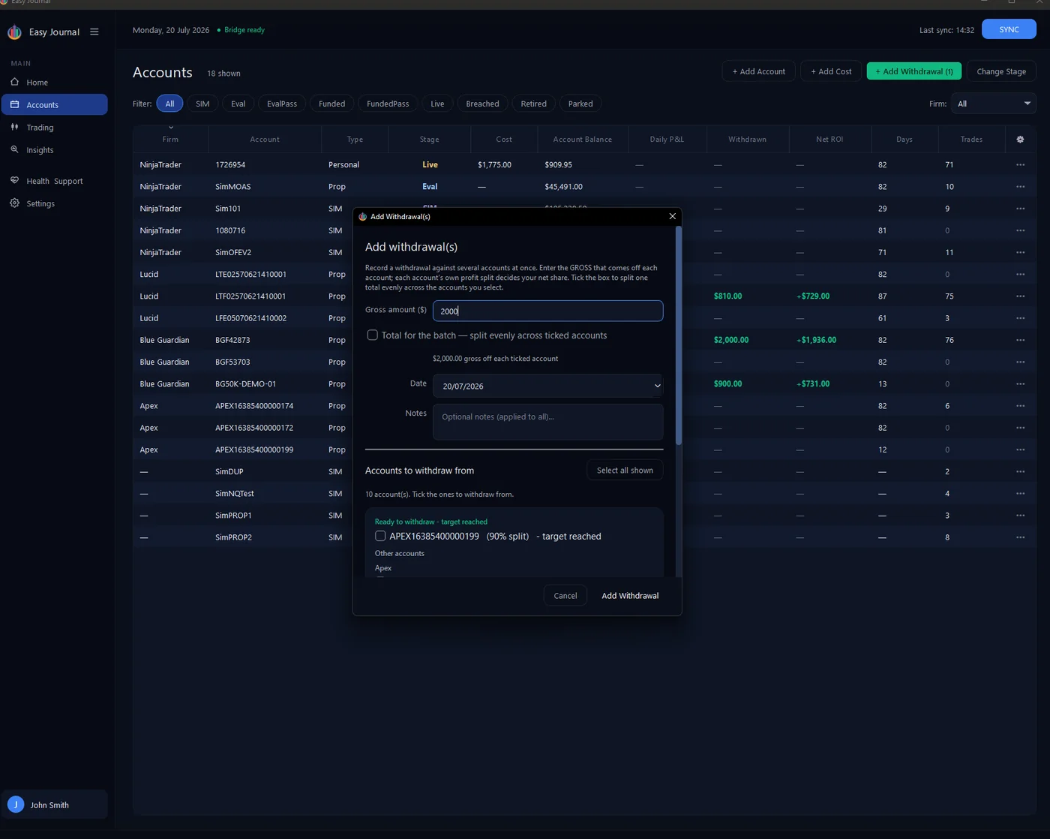
Task: Open row menu for LTF02570621410001
Action: point(1020,296)
